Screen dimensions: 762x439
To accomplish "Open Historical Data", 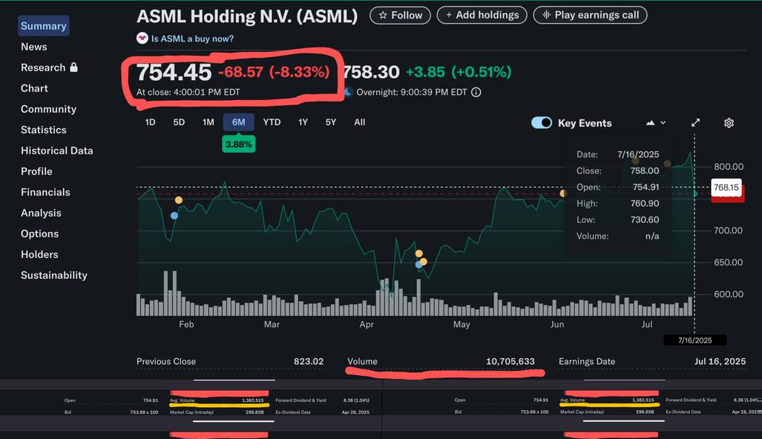I will [x=57, y=151].
